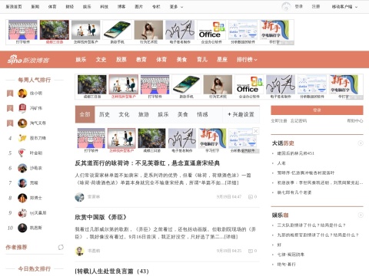Viewport: 369px width, 276px height.
Task: Click the arrow icon beside 大话历史
Action: click(x=361, y=143)
